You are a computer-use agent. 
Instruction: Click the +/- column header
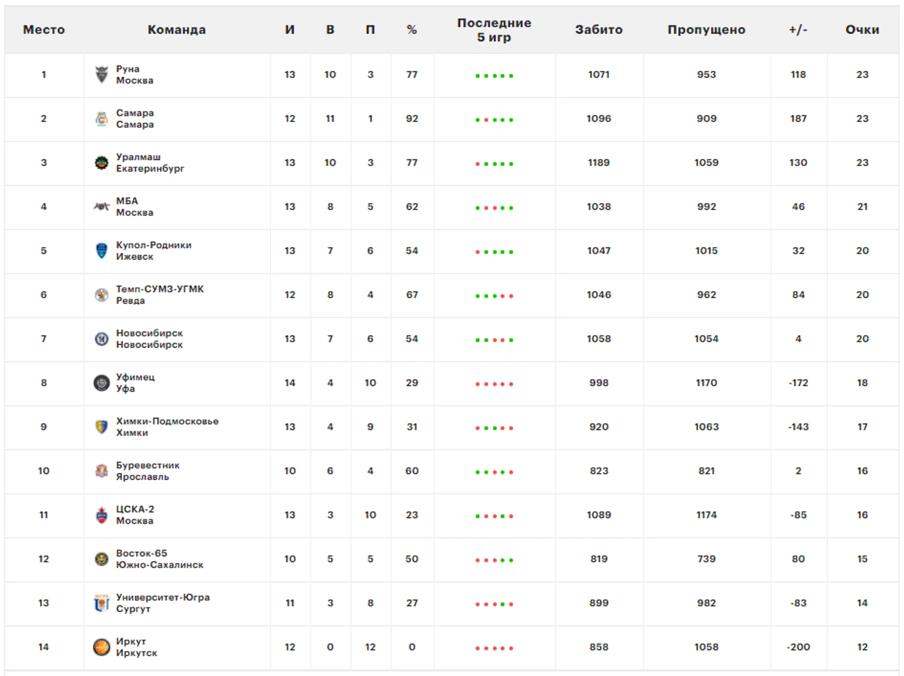(x=798, y=30)
